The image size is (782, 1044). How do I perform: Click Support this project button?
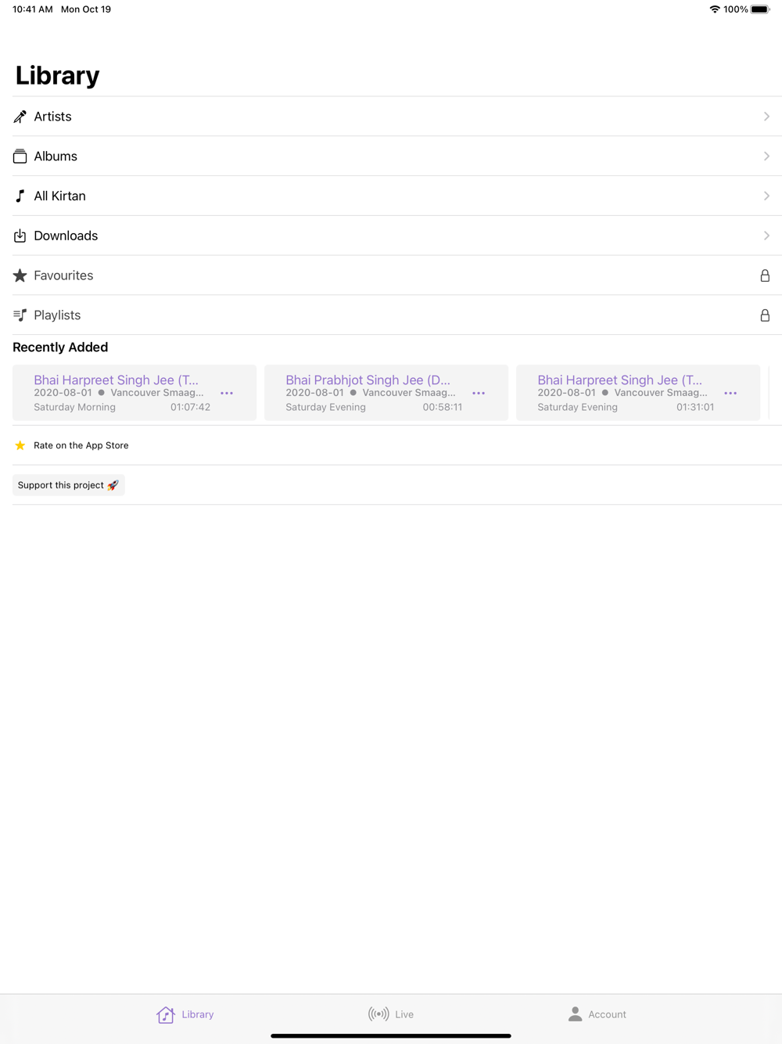69,485
